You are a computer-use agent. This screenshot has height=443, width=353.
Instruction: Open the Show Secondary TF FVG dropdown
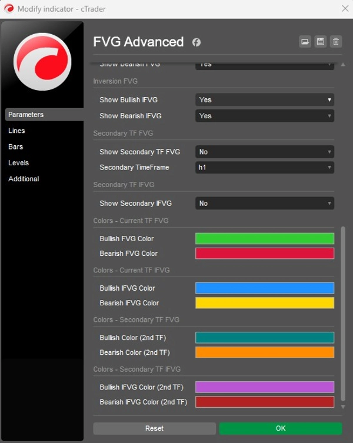(x=265, y=152)
